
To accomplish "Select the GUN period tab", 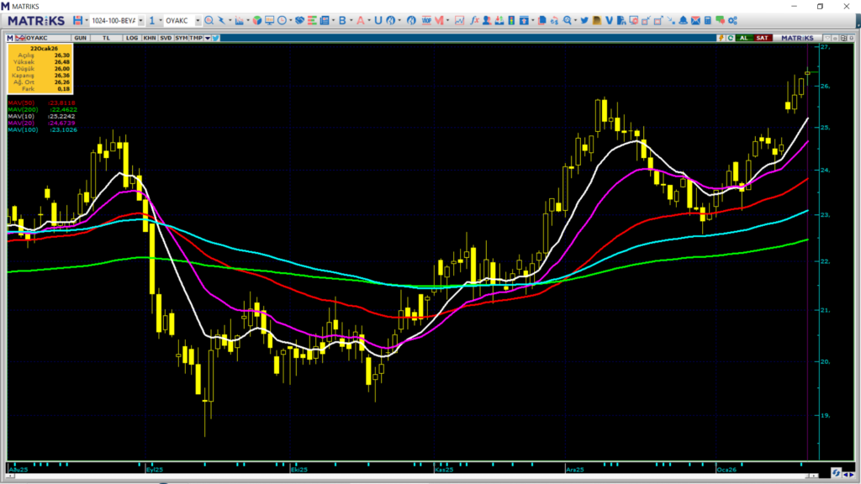I will pos(81,38).
